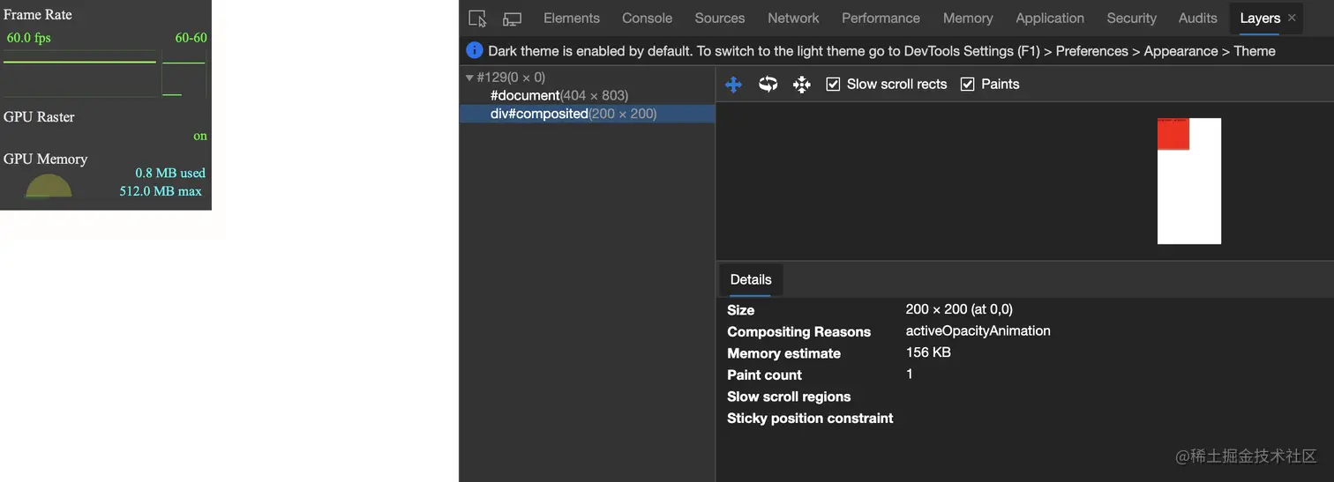The width and height of the screenshot is (1334, 482).
Task: Activate the Rotate mode tool
Action: pyautogui.click(x=768, y=85)
